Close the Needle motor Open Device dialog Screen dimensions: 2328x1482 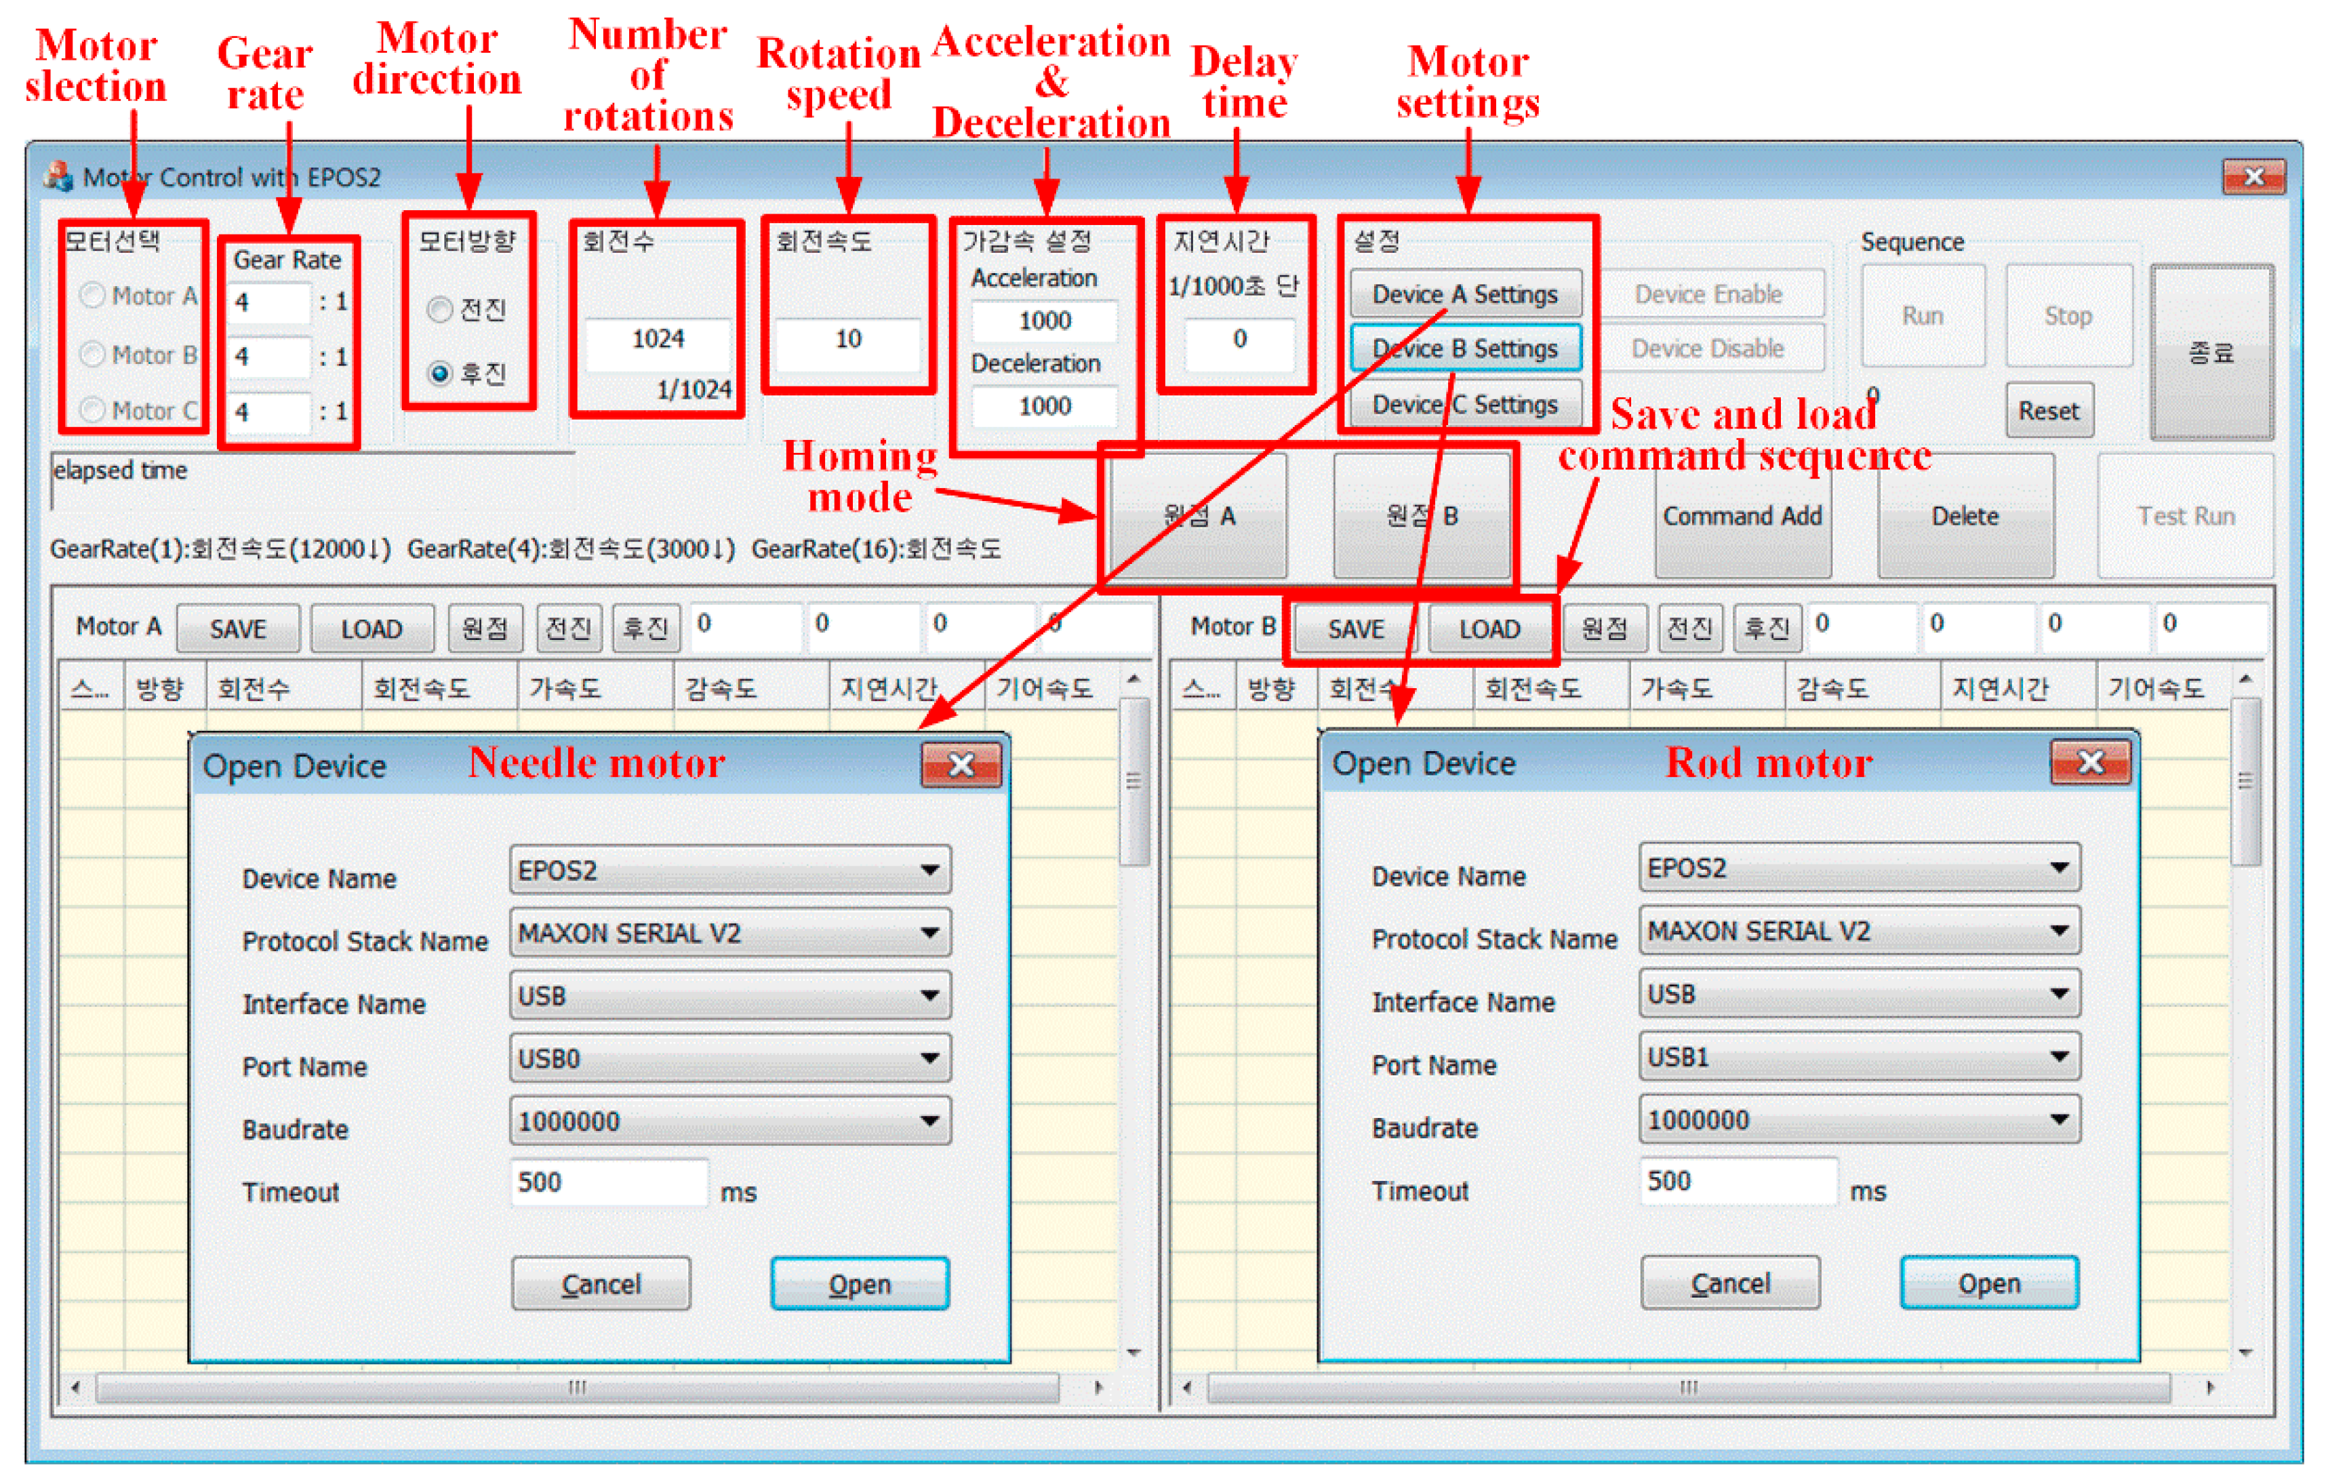pos(961,765)
